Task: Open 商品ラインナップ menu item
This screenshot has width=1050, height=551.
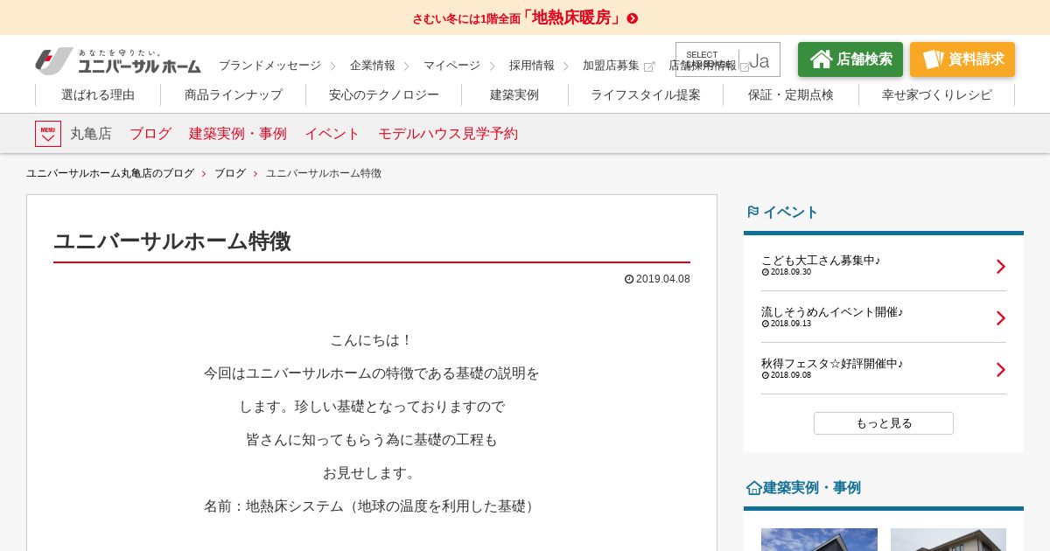Action: [x=234, y=94]
